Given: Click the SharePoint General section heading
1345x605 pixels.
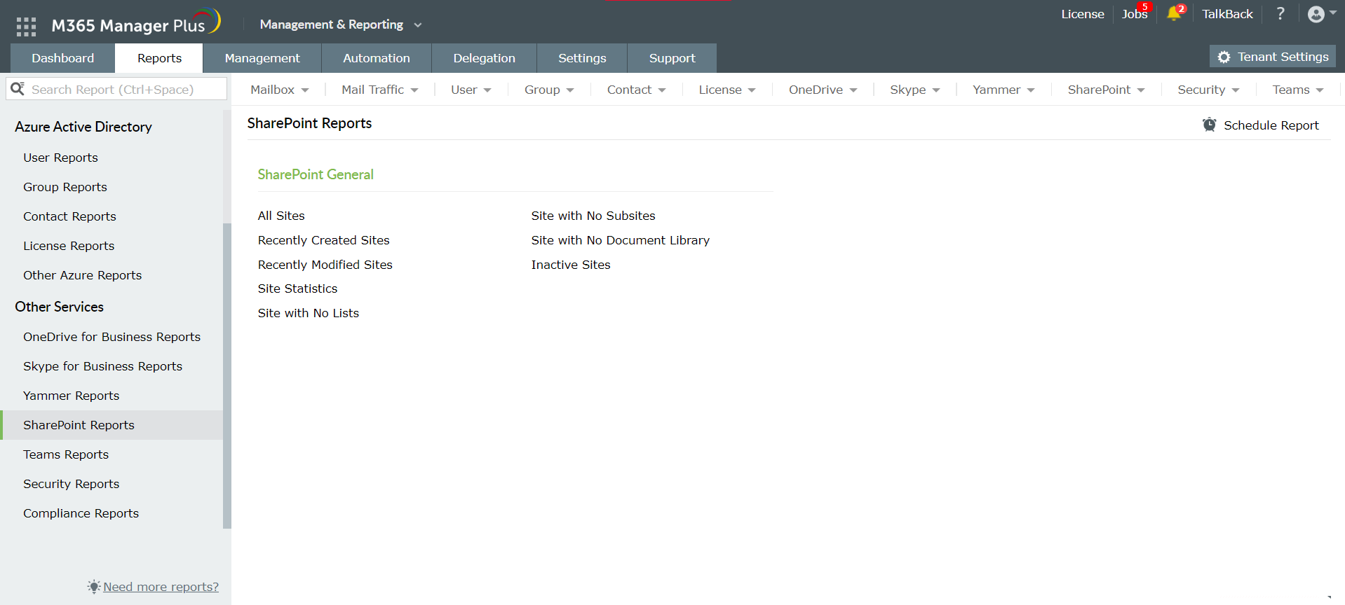Looking at the screenshot, I should click(x=316, y=174).
